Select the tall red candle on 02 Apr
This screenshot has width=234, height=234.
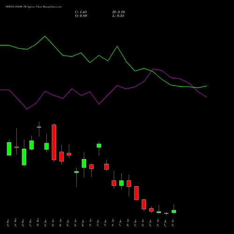pos(54,142)
